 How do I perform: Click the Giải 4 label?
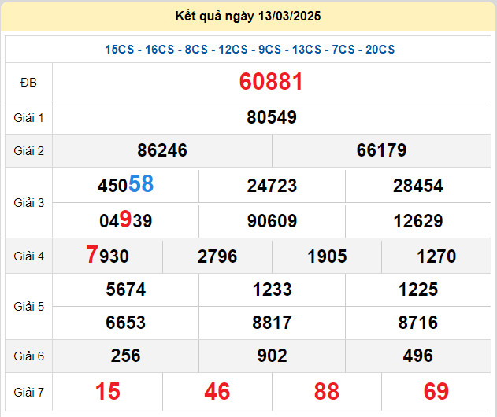(28, 256)
